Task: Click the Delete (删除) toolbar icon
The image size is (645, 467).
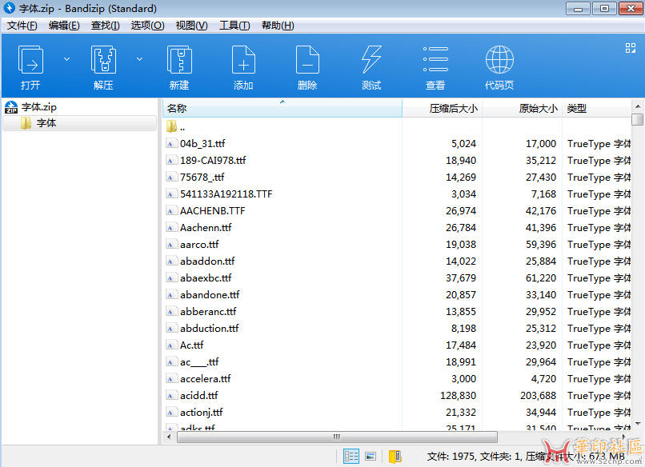Action: [x=307, y=61]
